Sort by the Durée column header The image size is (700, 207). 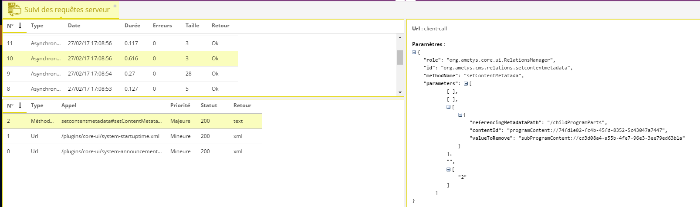[x=132, y=26]
